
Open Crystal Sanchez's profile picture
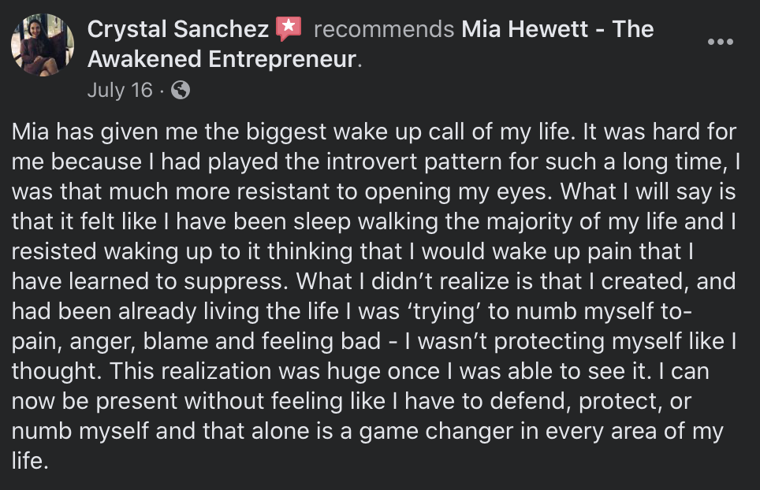(43, 45)
